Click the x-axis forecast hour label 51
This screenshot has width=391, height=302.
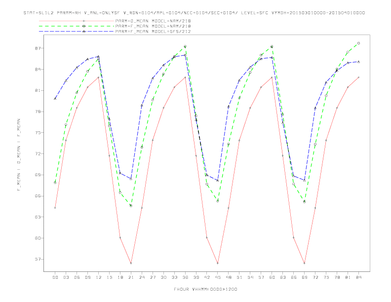[x=239, y=277]
